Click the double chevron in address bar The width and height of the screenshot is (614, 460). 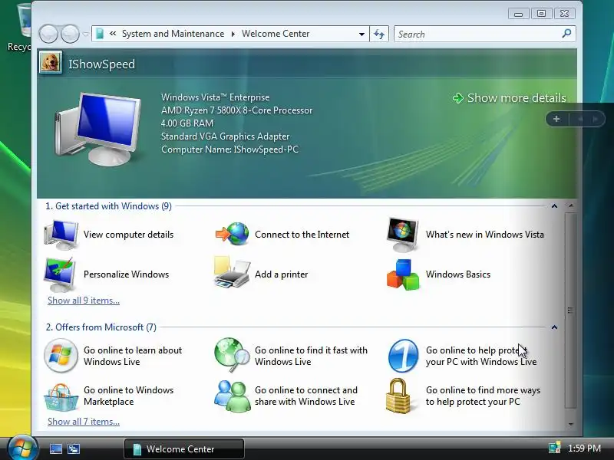[x=113, y=34]
